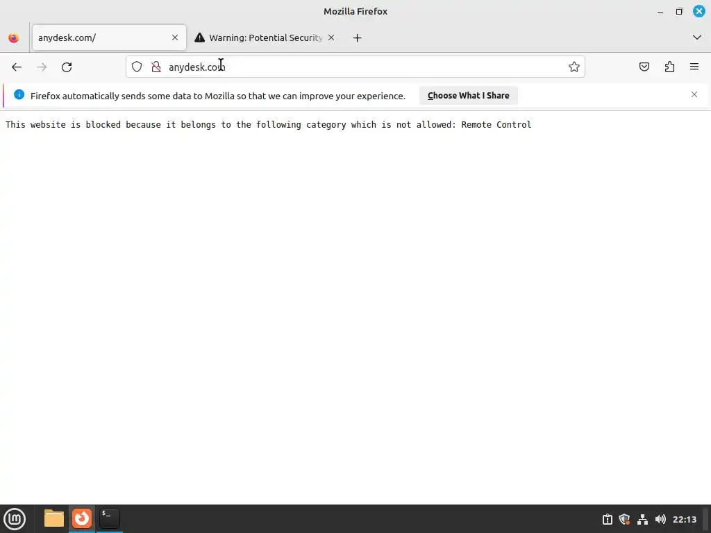Open the Terminal from taskbar
Screen dimensions: 711x533
coord(109,518)
